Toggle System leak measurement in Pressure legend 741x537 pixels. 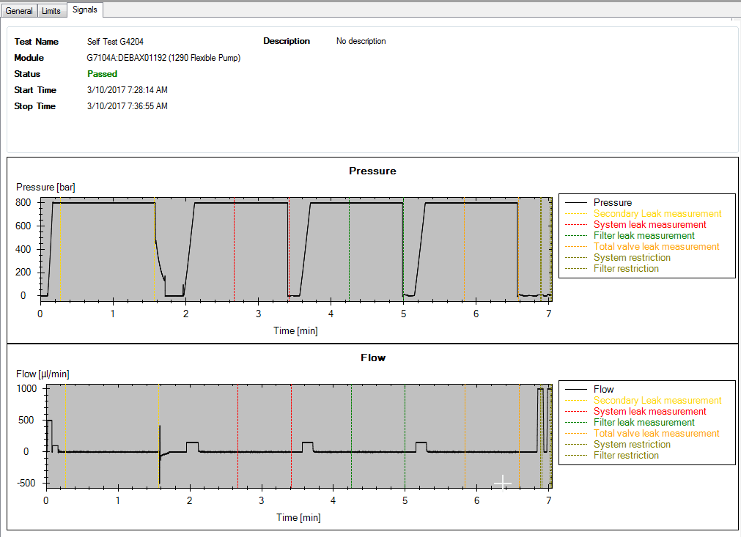(649, 225)
